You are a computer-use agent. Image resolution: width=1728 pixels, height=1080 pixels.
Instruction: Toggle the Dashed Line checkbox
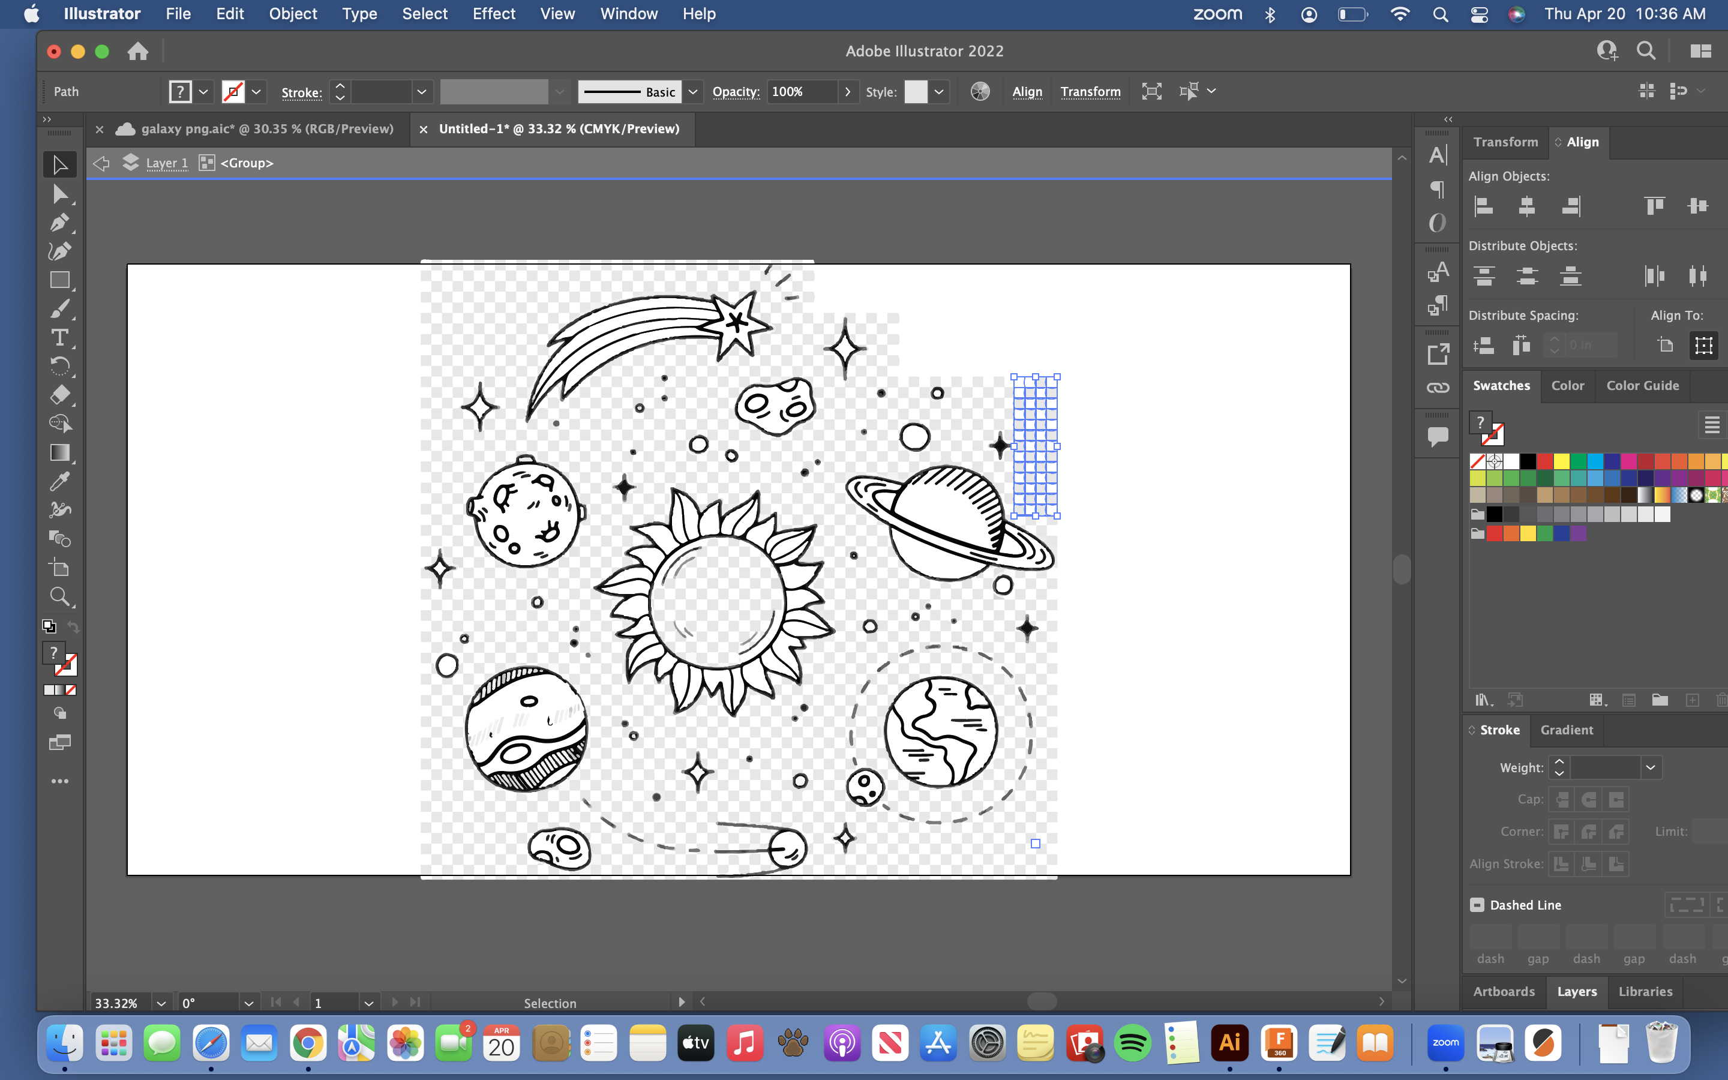pos(1478,905)
